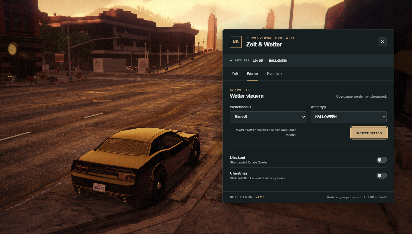Click the Wetter setzen manual mode hint

[x=266, y=132]
